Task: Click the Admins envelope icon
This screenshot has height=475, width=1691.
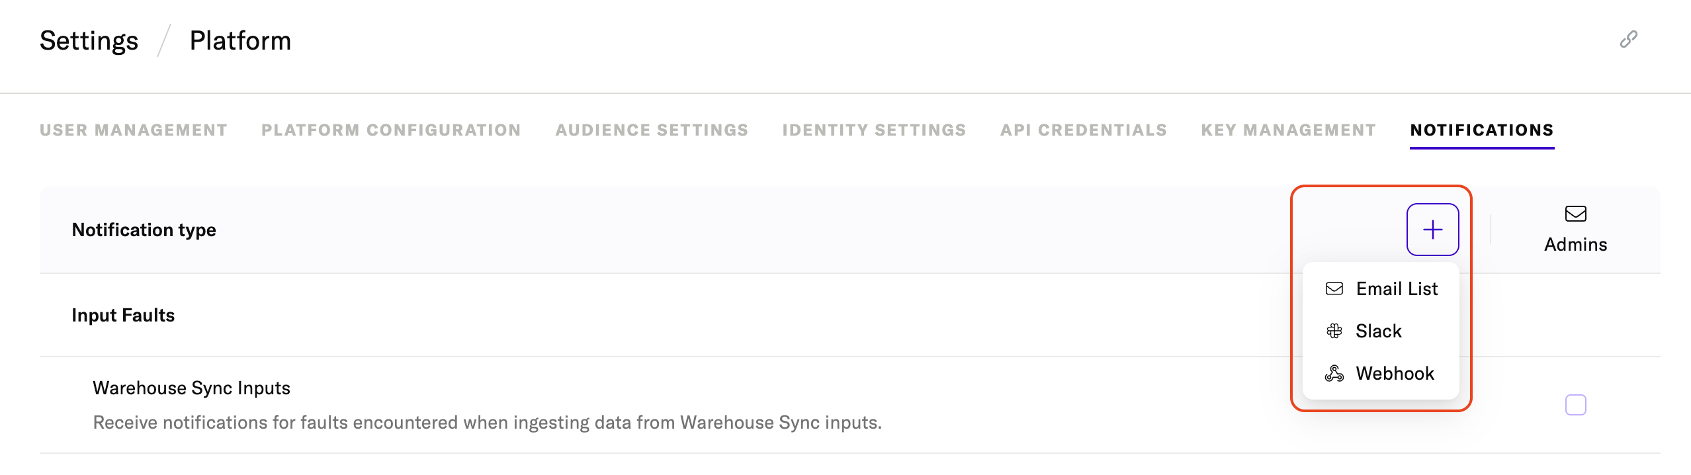Action: coord(1575,214)
